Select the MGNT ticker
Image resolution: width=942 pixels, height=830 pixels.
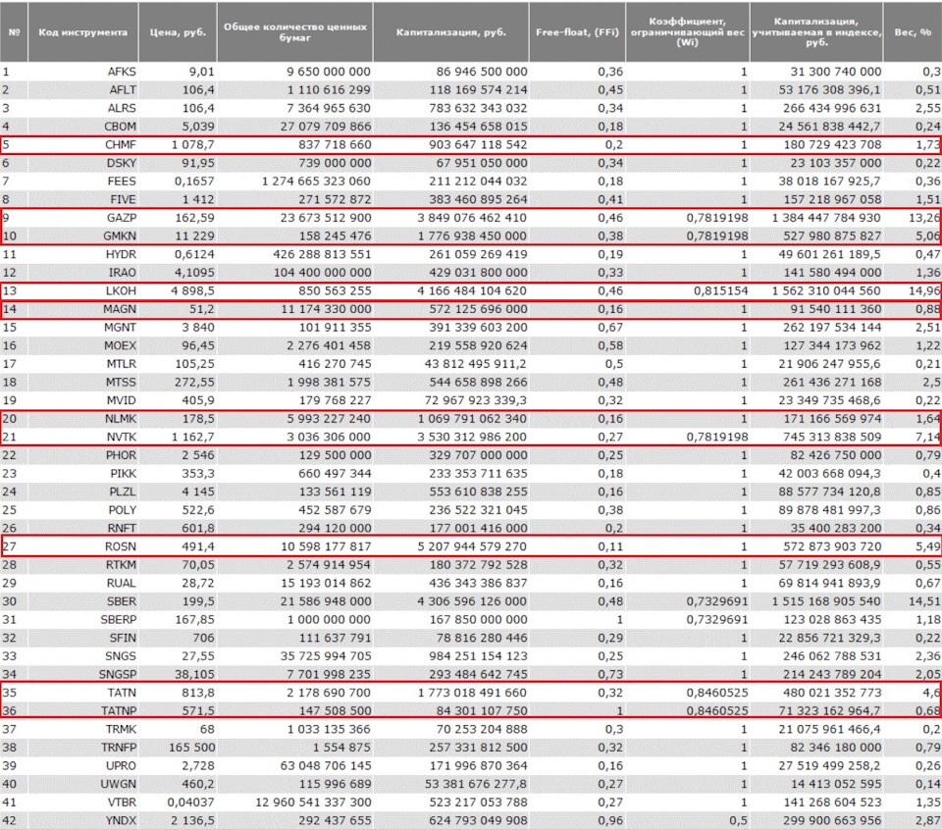click(120, 328)
